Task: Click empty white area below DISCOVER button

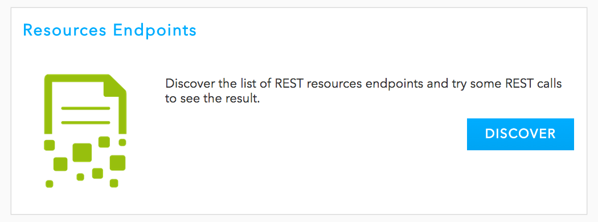Action: coord(520,179)
